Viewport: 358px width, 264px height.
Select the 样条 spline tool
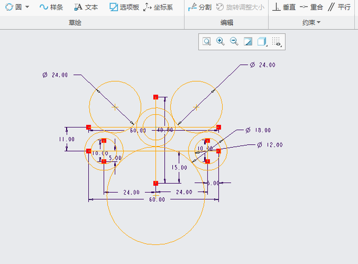(51, 7)
